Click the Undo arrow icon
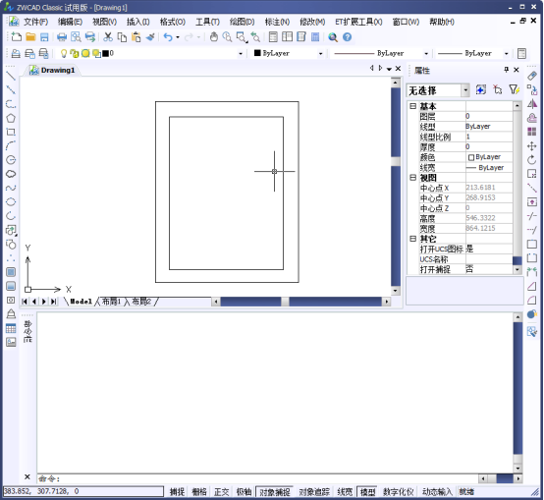This screenshot has height=500, width=544. coord(168,36)
